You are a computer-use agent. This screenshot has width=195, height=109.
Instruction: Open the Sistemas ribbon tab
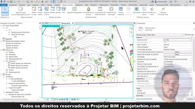point(35,5)
